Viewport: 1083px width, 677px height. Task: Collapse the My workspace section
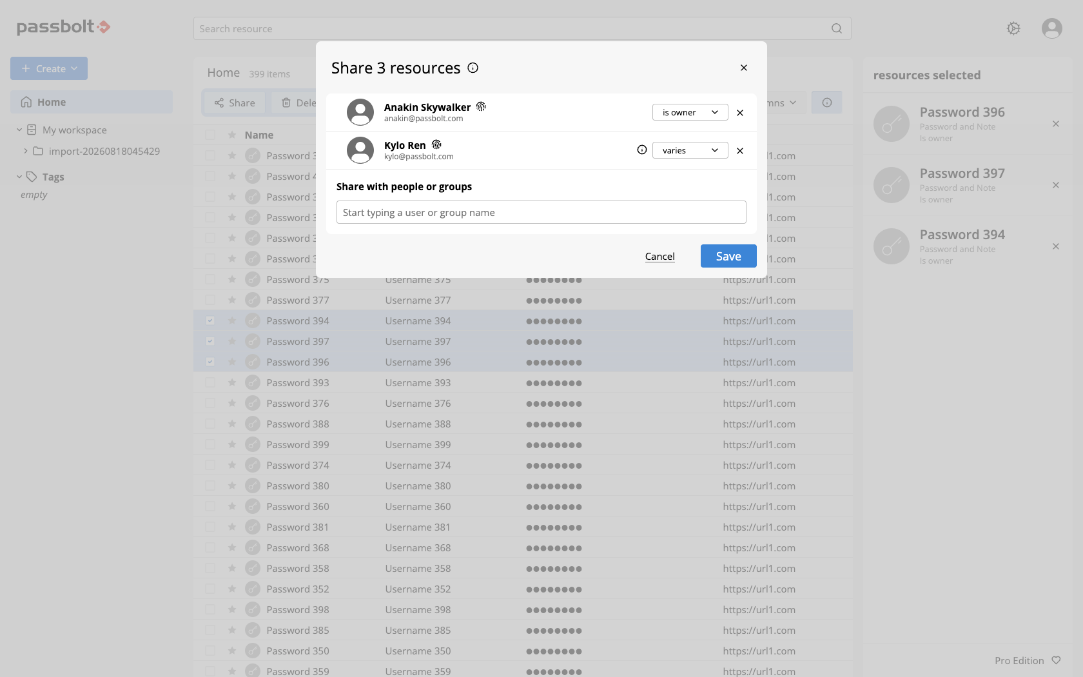[19, 130]
